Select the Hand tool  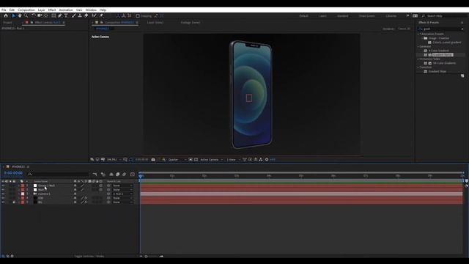[20, 15]
